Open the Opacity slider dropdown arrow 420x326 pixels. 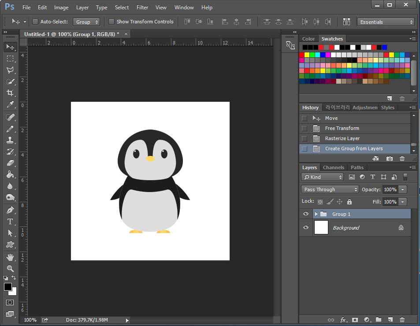tap(402, 189)
